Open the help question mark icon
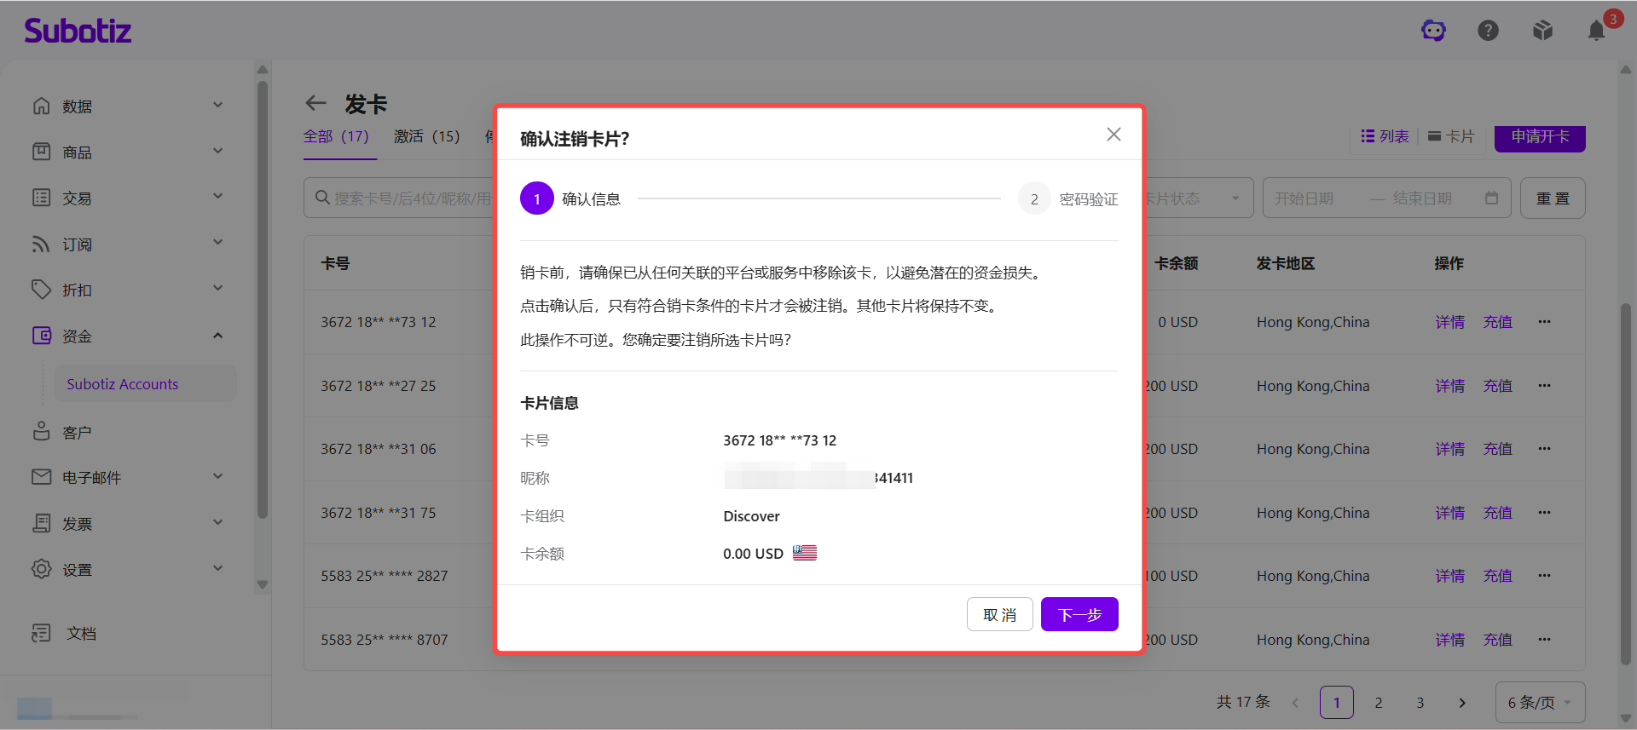The image size is (1637, 730). pyautogui.click(x=1488, y=31)
